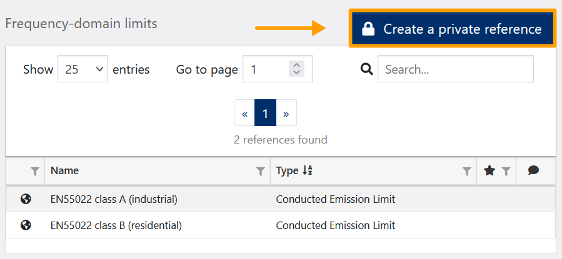
Task: Go to next page with » button
Action: [x=286, y=114]
